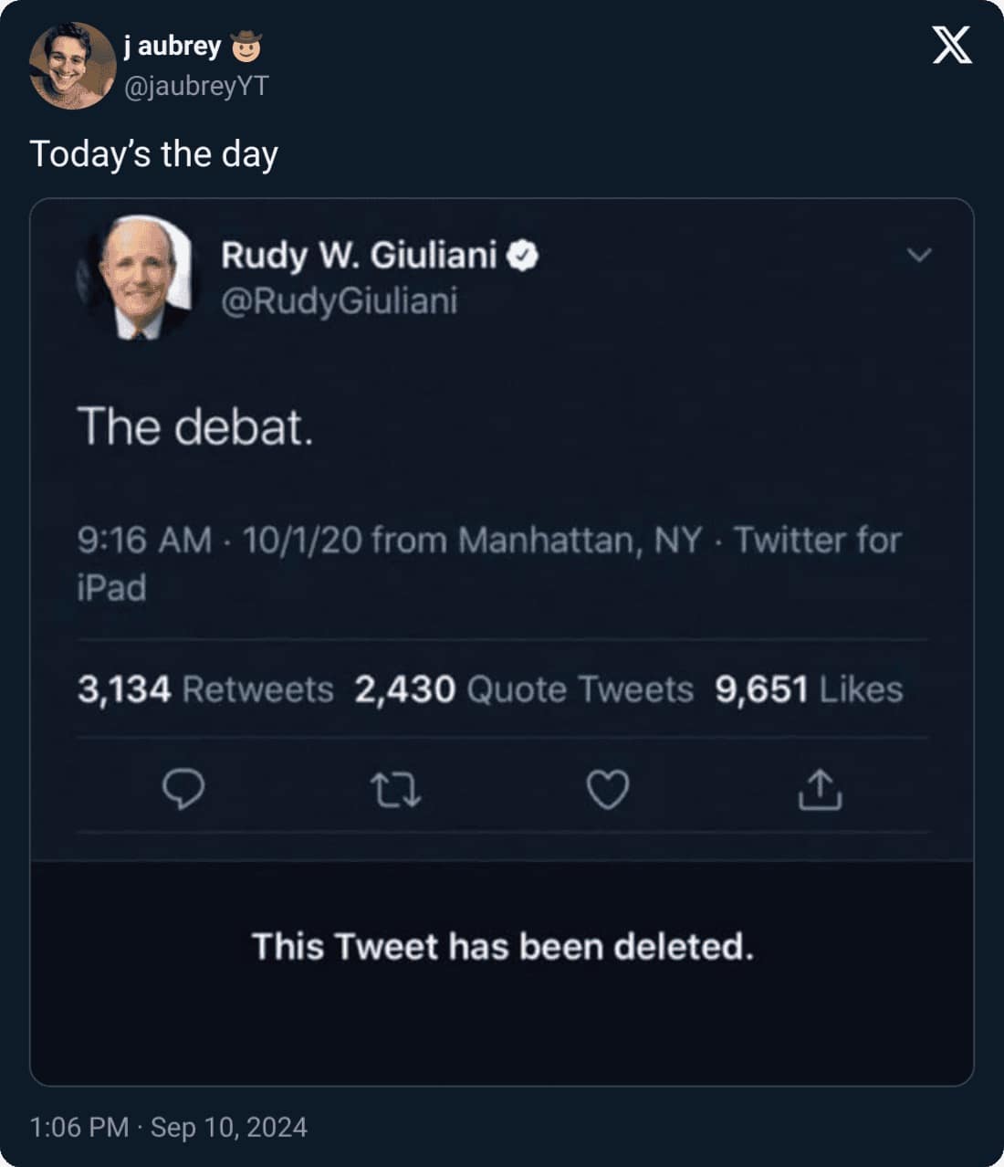Click the j aubrey display name
This screenshot has width=1004, height=1167.
pos(173,46)
